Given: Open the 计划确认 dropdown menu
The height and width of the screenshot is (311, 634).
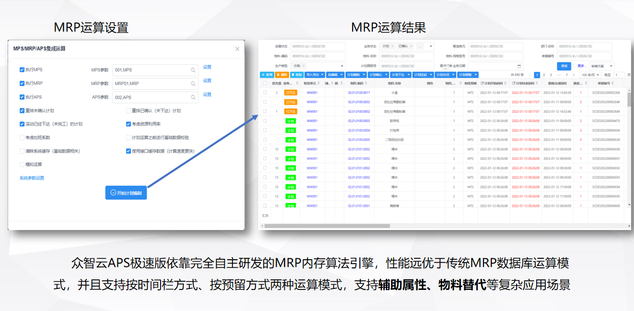Looking at the screenshot, I should (378, 75).
